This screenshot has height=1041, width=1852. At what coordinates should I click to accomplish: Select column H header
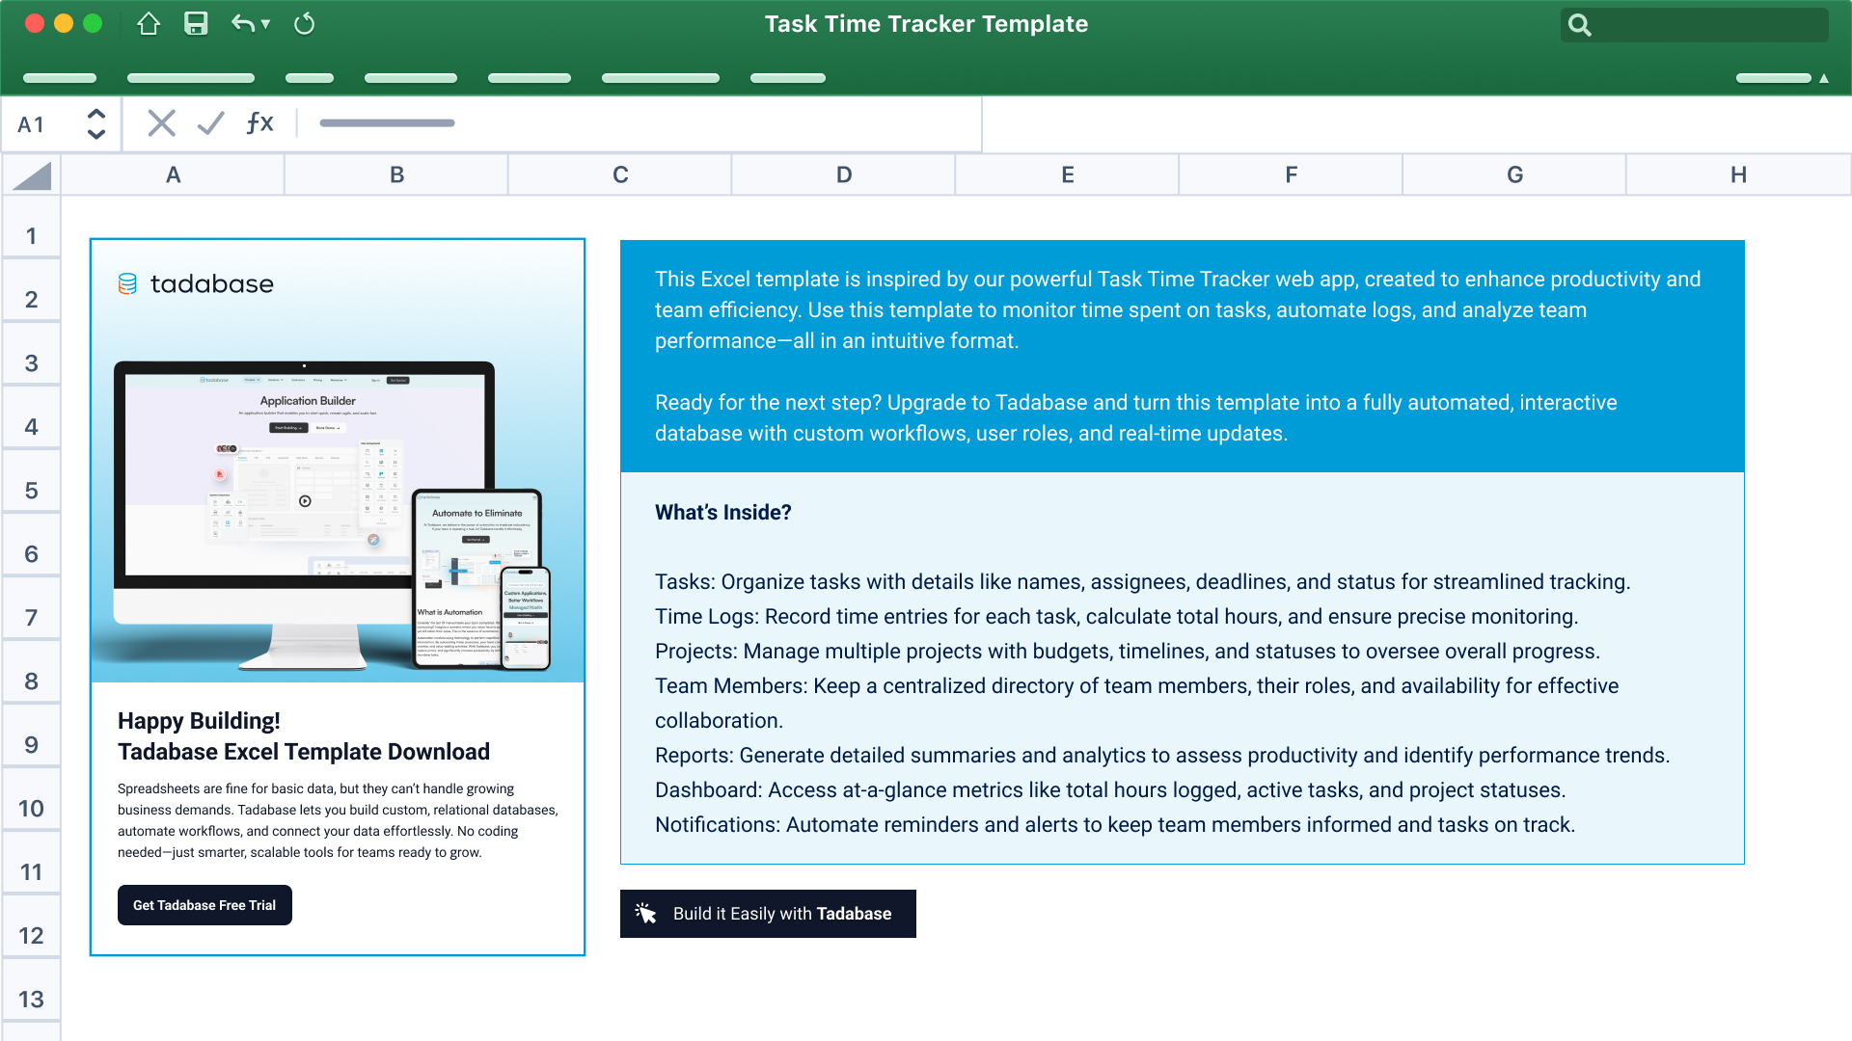click(1739, 175)
